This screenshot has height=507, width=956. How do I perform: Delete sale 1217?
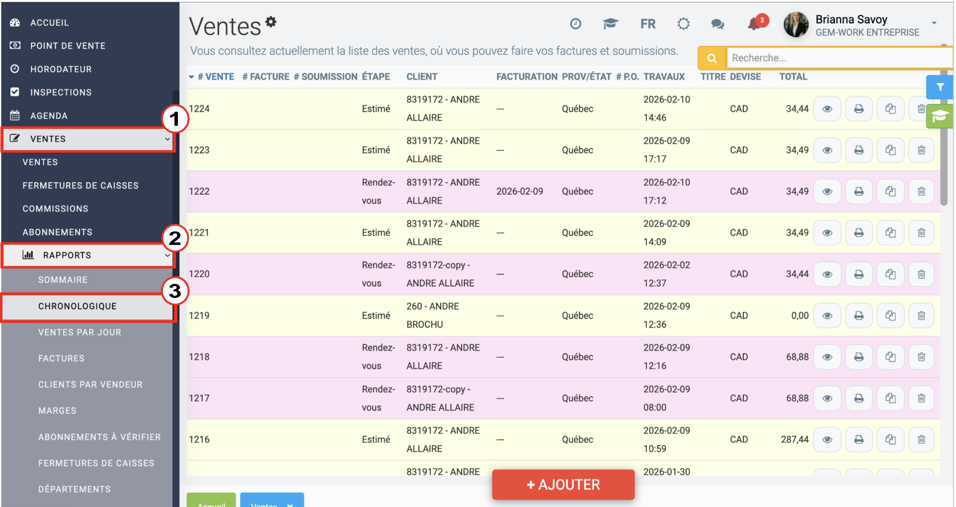(921, 398)
